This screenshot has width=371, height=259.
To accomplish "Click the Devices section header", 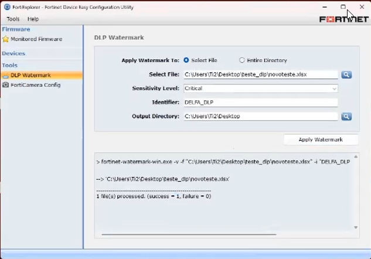I will point(13,53).
